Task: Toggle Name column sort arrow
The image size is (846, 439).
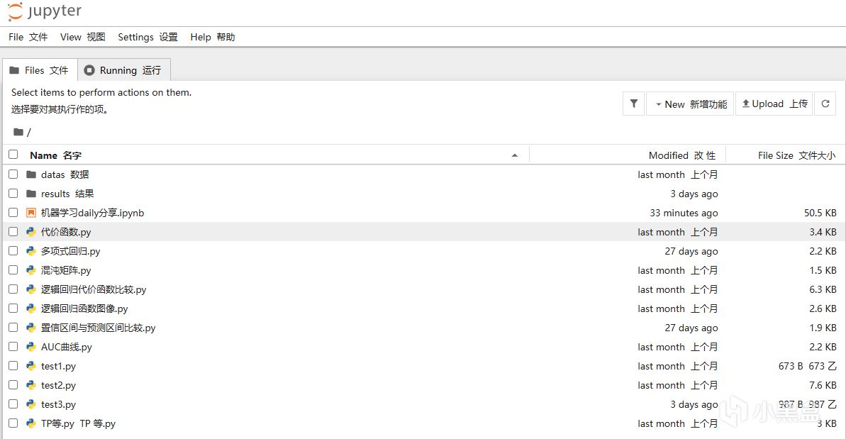Action: pos(515,155)
